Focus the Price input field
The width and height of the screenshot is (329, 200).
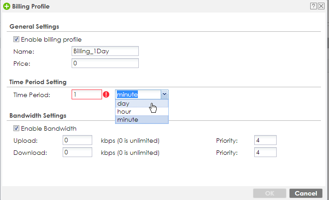(x=105, y=64)
